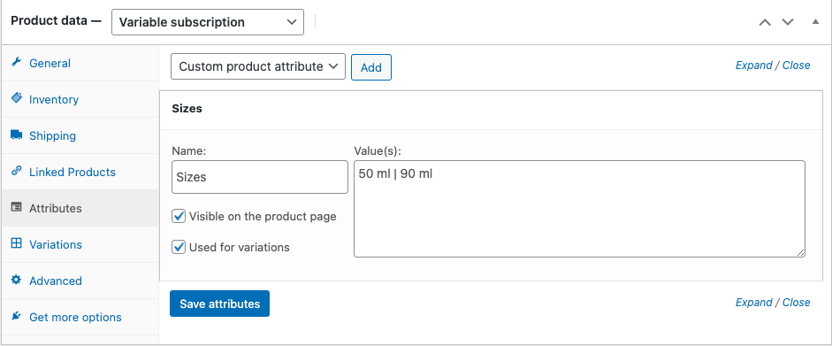The image size is (832, 346).
Task: Click the Inventory tag icon
Action: click(17, 98)
